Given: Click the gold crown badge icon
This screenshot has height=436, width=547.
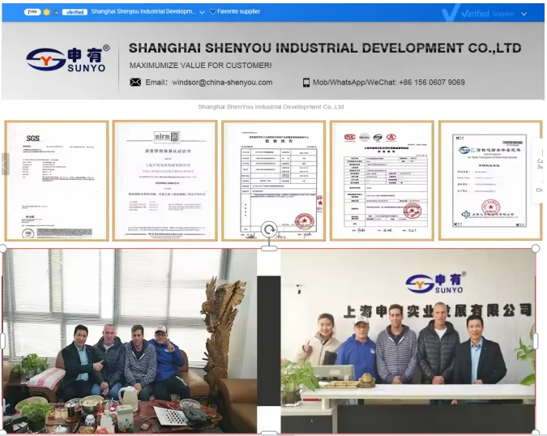Looking at the screenshot, I should click(47, 12).
